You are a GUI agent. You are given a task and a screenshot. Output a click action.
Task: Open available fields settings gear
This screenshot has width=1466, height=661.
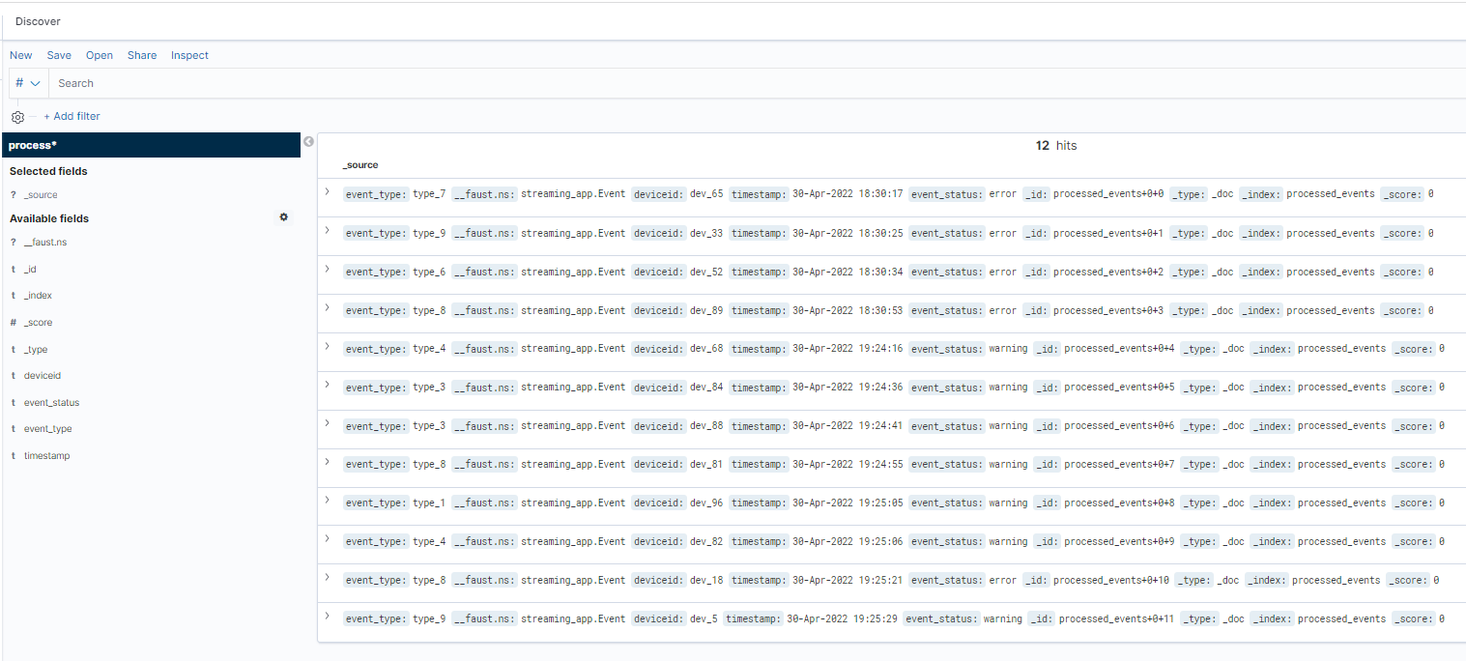(283, 217)
